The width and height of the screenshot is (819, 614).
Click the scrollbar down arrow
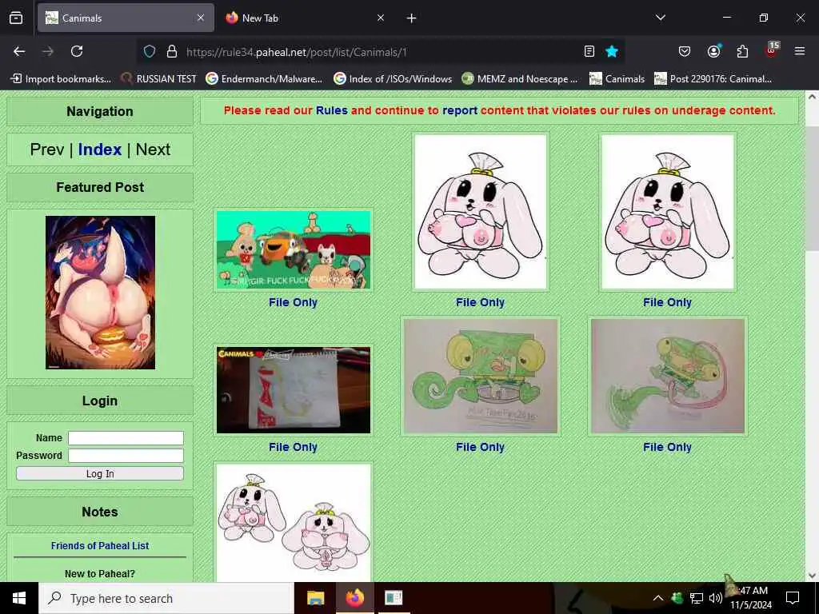813,576
